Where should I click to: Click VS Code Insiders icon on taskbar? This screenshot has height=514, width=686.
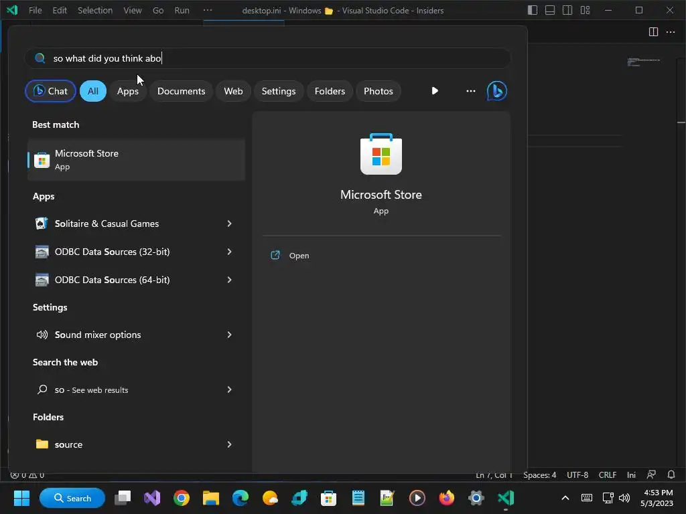[506, 498]
